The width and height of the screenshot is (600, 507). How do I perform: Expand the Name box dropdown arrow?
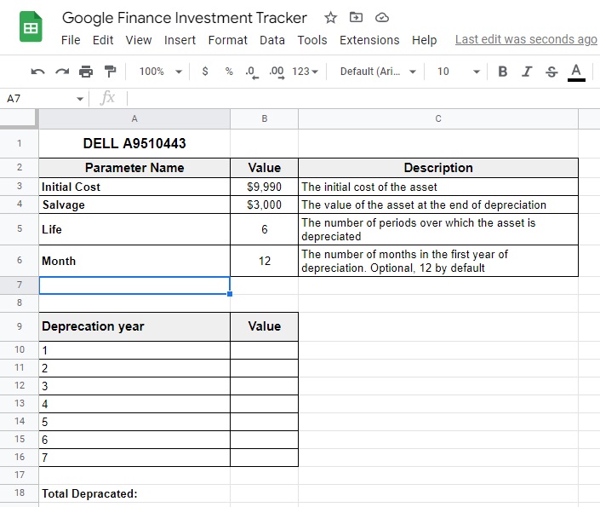tap(80, 99)
